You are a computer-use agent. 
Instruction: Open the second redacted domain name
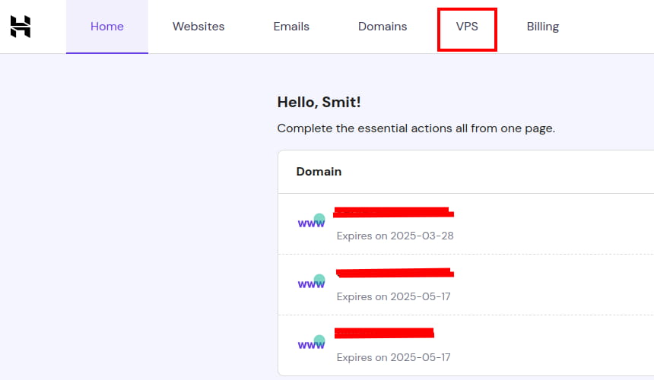pyautogui.click(x=395, y=272)
